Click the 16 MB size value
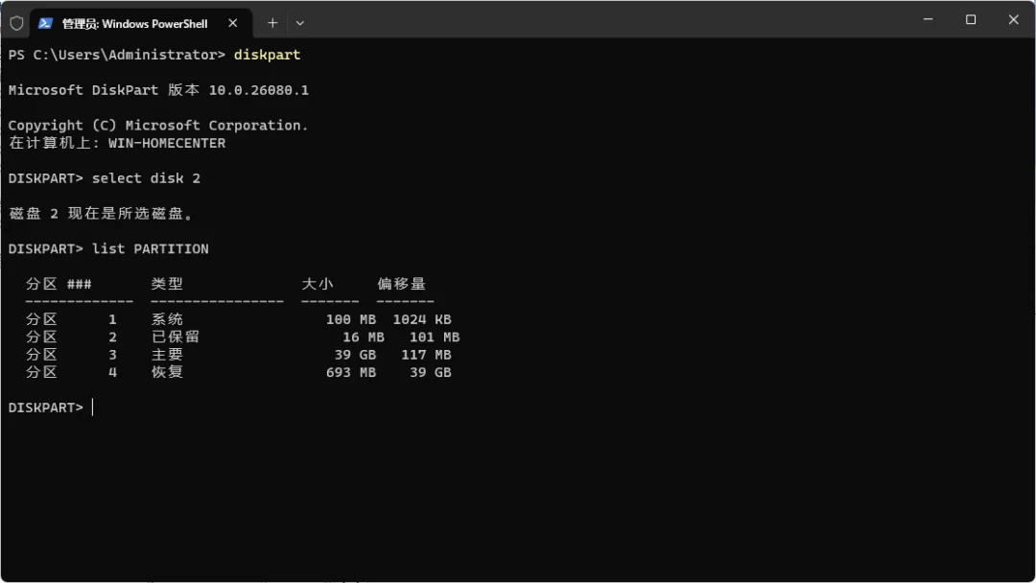The width and height of the screenshot is (1036, 583). [363, 338]
